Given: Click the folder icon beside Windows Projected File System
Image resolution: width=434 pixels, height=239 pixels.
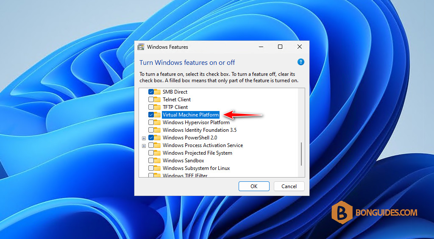Looking at the screenshot, I should [157, 153].
